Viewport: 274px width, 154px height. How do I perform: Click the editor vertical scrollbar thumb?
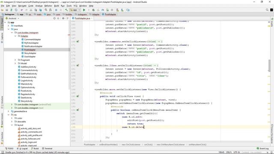[x=269, y=65]
